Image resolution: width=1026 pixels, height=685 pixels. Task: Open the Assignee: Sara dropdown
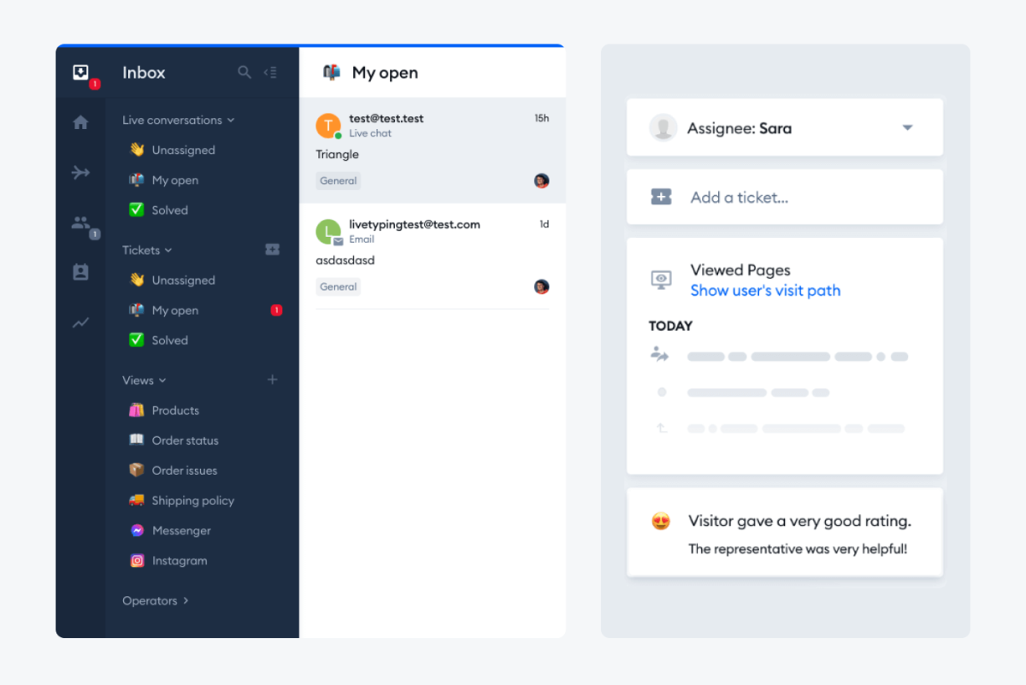(x=906, y=127)
